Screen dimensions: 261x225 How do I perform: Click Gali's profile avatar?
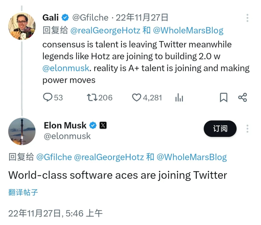[22, 26]
